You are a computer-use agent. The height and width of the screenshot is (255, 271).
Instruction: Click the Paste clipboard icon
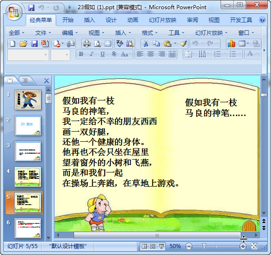[167, 44]
